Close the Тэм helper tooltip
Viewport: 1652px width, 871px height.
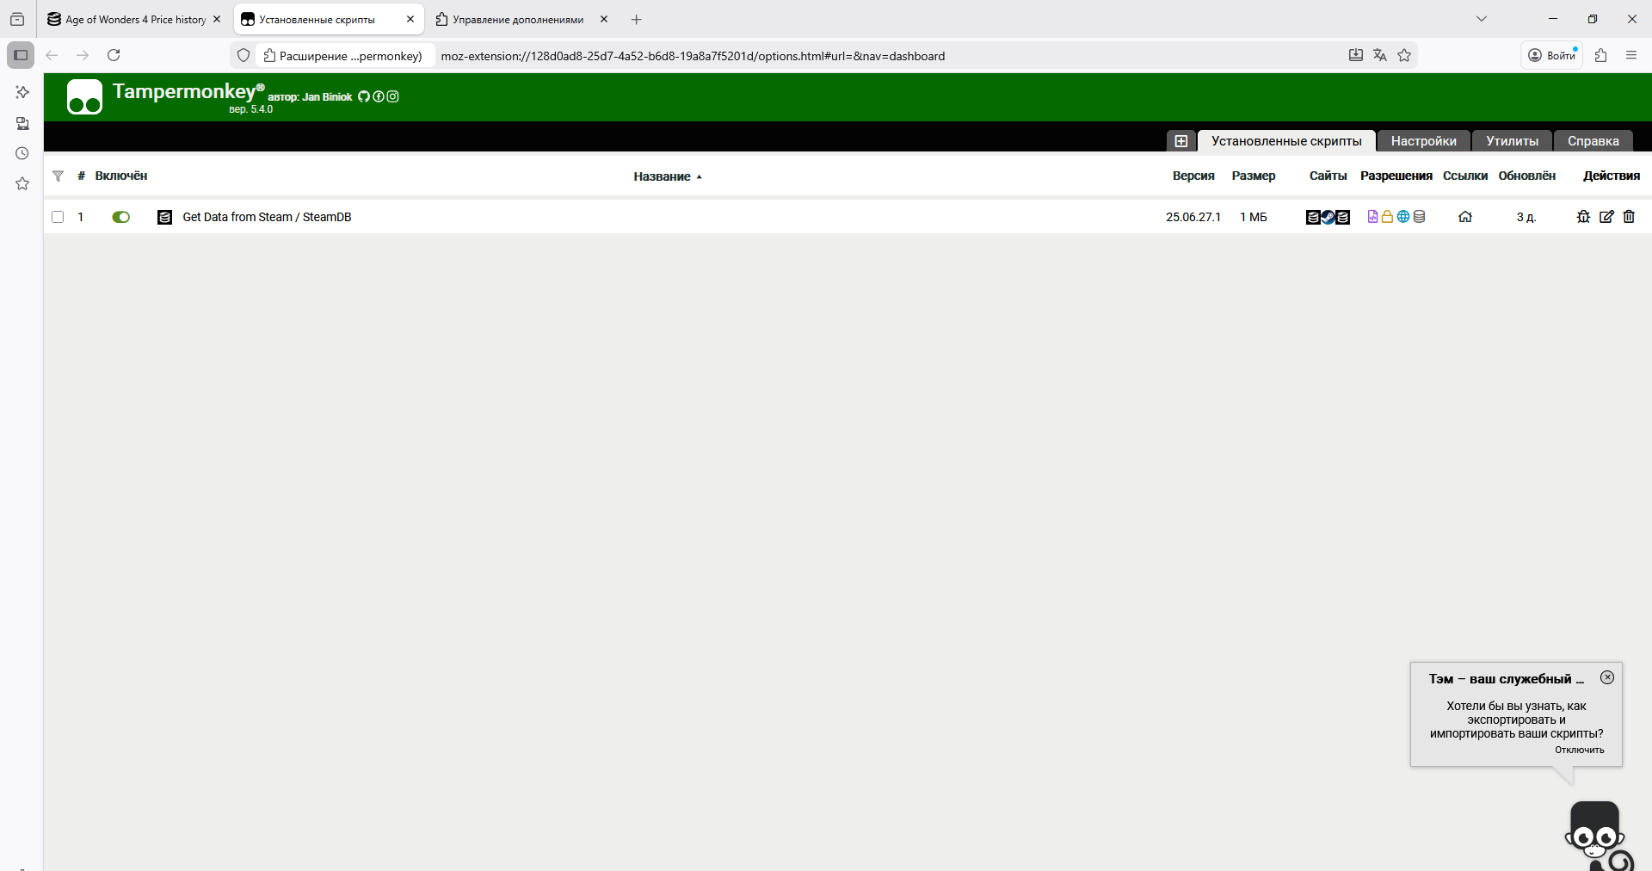[x=1607, y=677]
